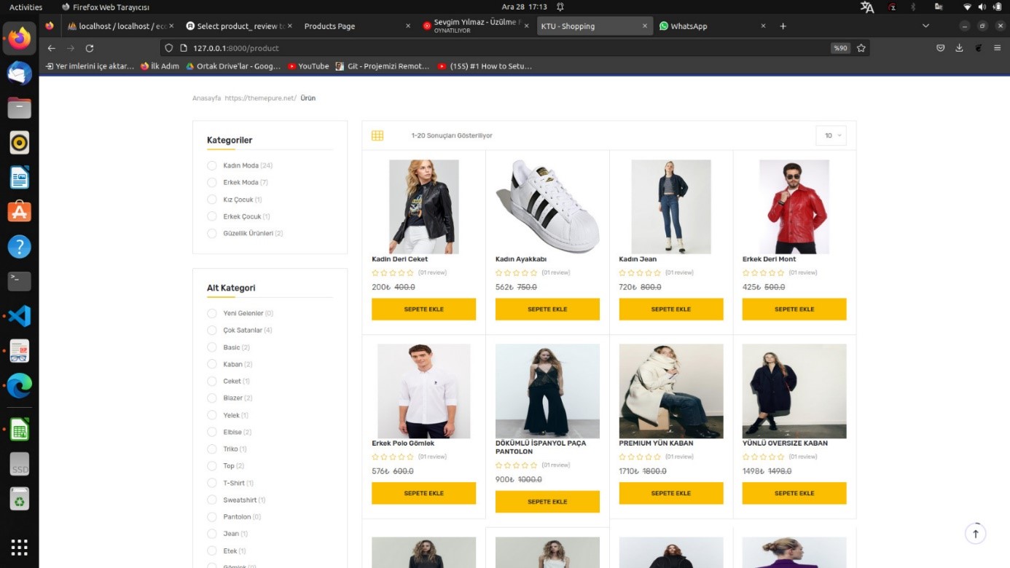Screen dimensions: 1010x568
Task: Click the scroll-to-top arrow button
Action: coord(975,533)
